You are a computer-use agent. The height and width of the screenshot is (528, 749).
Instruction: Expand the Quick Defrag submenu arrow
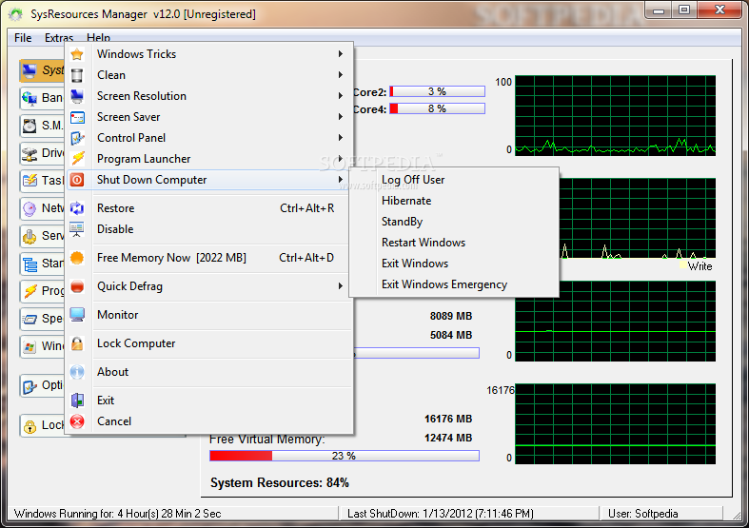340,286
